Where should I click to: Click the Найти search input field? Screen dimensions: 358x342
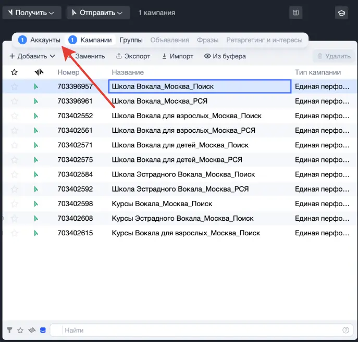pos(201,330)
